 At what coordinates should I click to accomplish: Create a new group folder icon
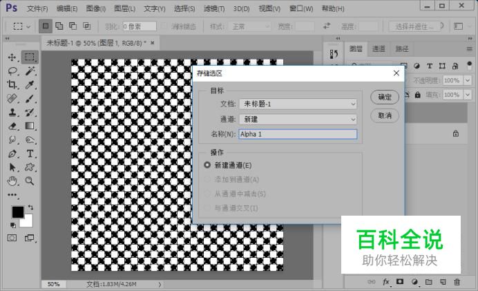429,282
